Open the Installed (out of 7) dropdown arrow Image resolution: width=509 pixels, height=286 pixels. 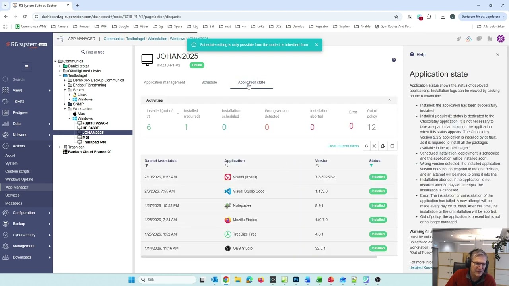[x=178, y=114]
